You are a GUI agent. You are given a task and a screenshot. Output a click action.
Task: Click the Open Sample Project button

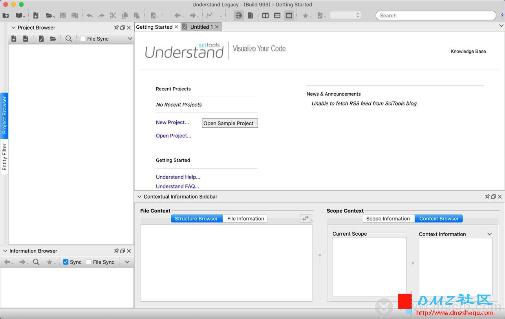pyautogui.click(x=230, y=123)
